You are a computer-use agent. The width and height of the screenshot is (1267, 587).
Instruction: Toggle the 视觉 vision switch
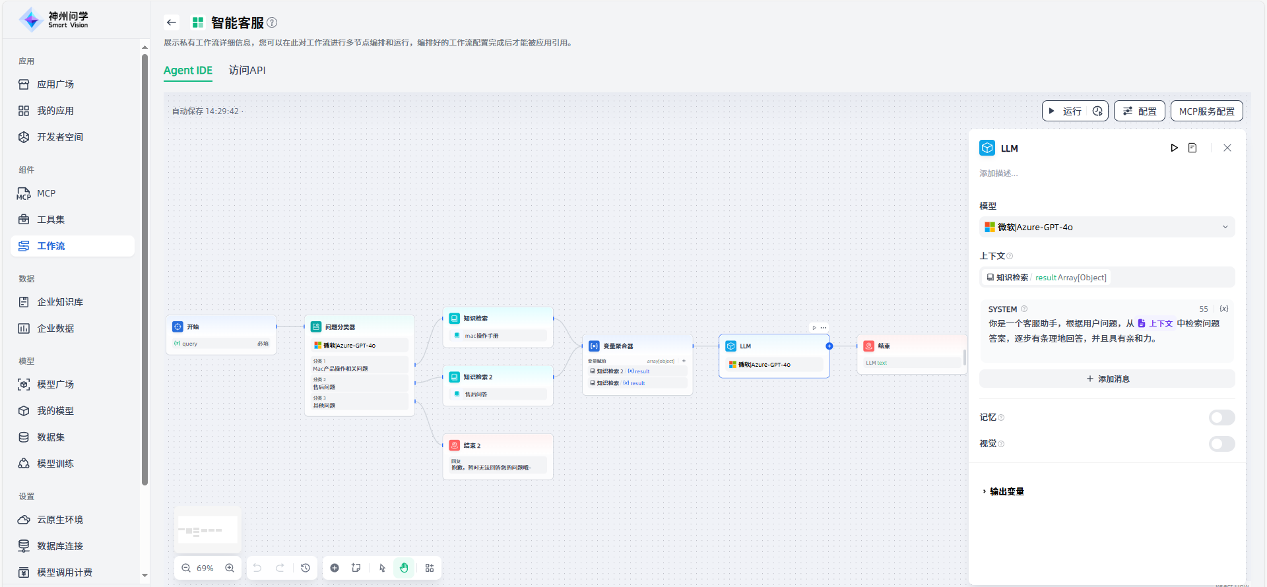(x=1221, y=444)
